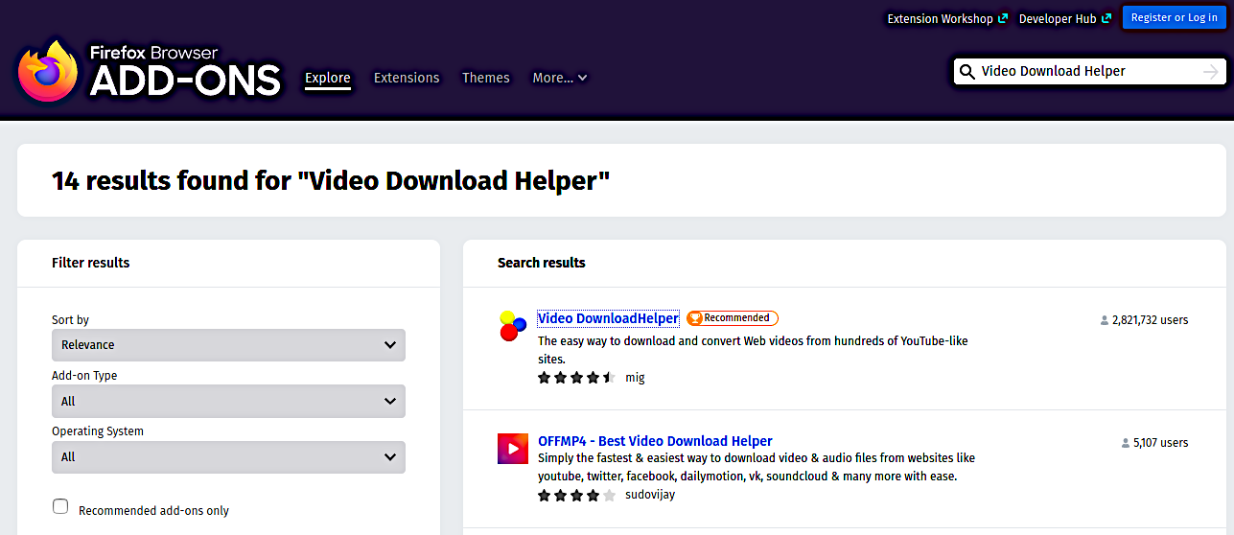
Task: Open Video DownloadHelper add-on icon
Action: click(x=513, y=326)
